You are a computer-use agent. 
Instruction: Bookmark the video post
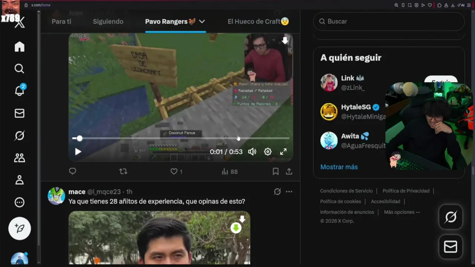point(275,171)
